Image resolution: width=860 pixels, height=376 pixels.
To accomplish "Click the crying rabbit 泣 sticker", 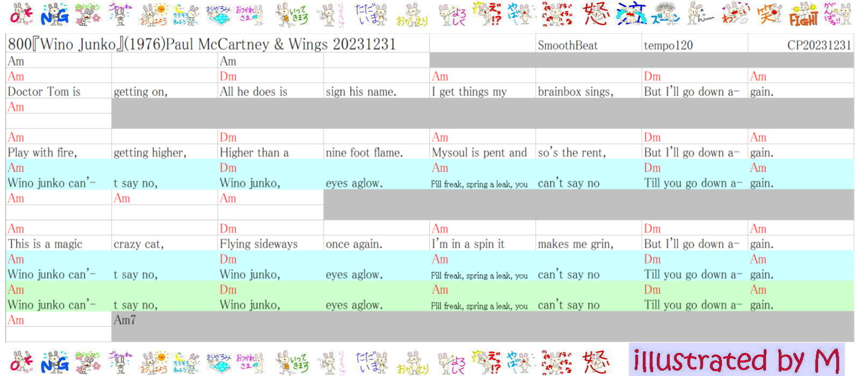I will (631, 15).
